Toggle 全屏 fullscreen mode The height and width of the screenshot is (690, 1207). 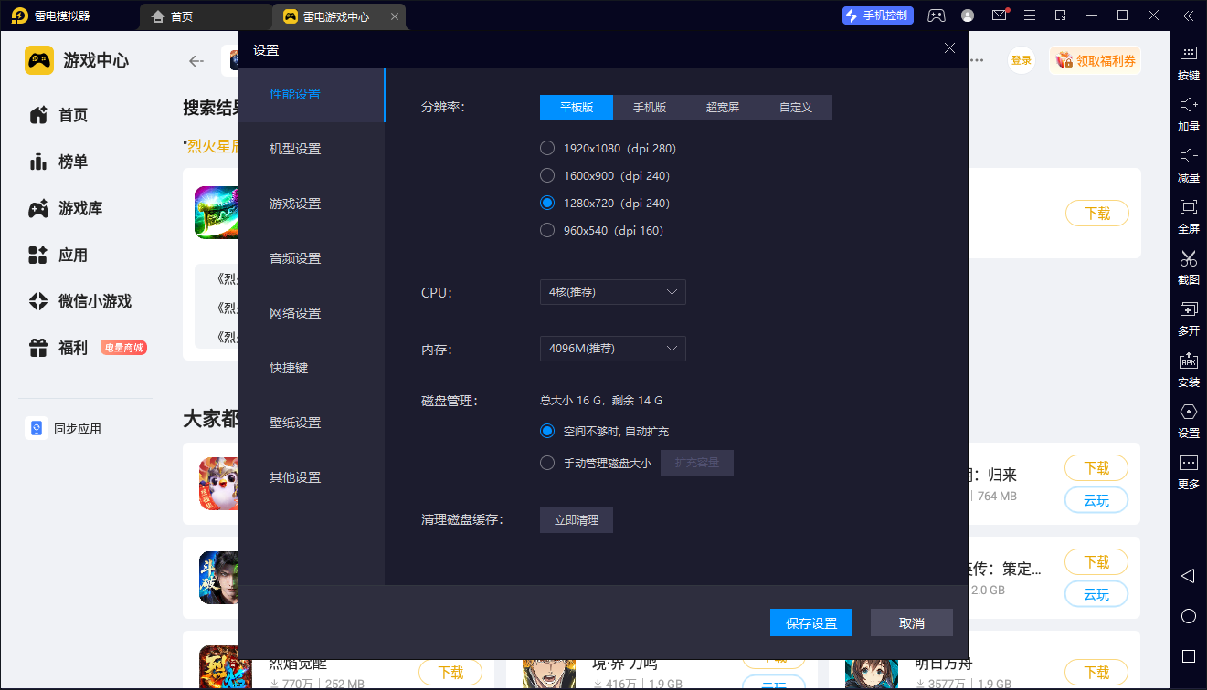[1188, 215]
